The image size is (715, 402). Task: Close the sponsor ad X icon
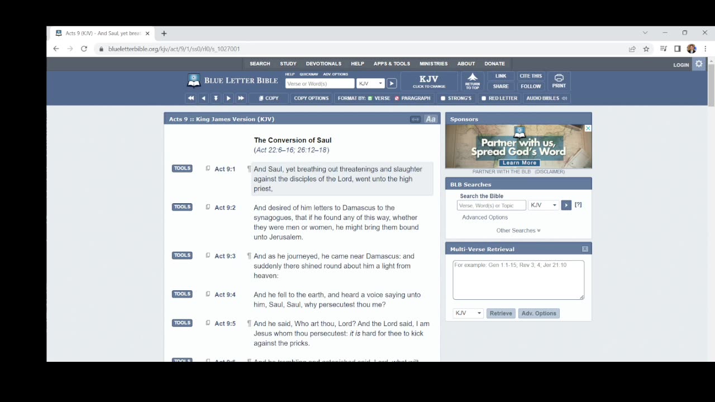click(588, 128)
